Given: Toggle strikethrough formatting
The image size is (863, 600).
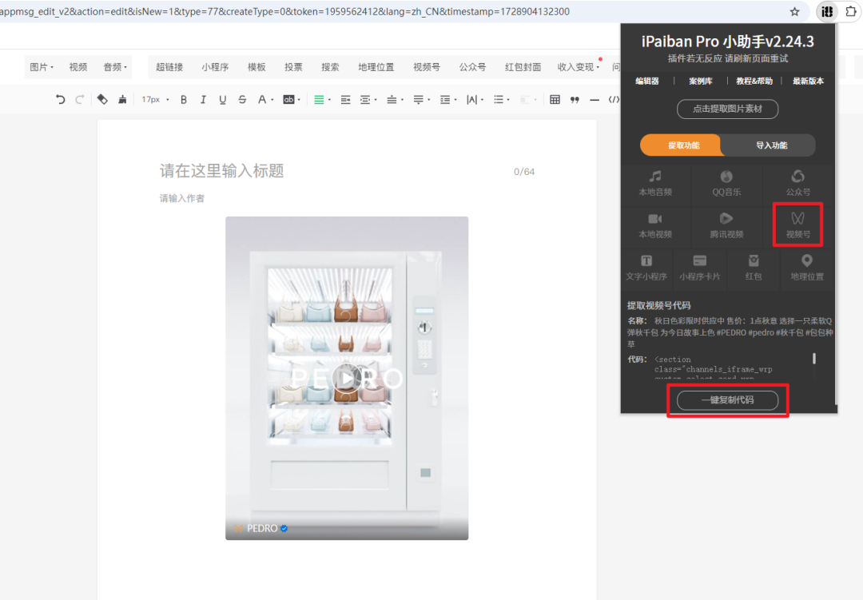Looking at the screenshot, I should [242, 100].
